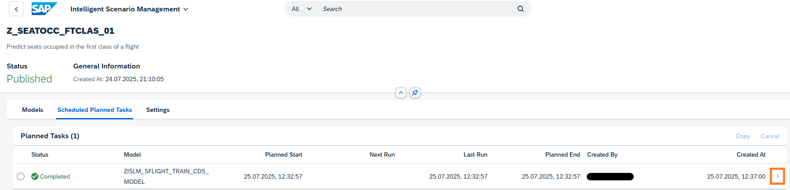
Task: Select the planned task row radio button
Action: click(x=21, y=176)
